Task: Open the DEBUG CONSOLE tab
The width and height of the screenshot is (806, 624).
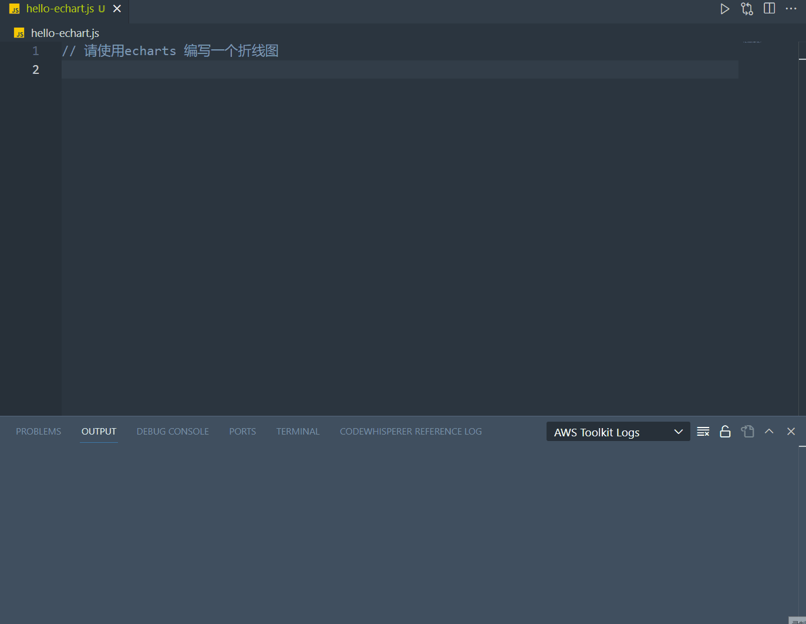Action: coord(173,432)
